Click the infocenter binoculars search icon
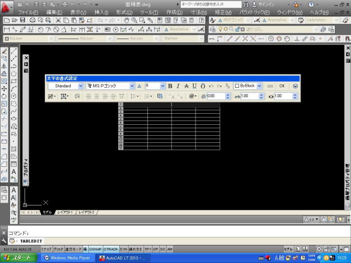 (246, 5)
